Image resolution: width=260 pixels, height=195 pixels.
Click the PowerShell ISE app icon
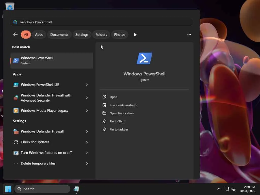tap(16, 85)
